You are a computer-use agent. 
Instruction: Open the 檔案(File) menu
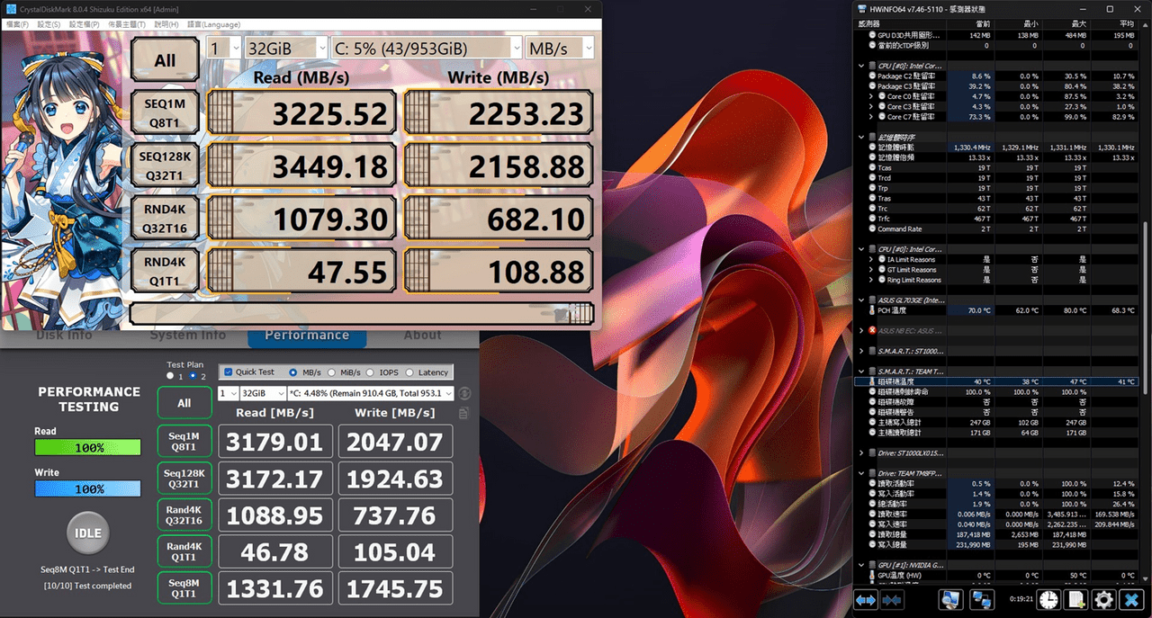18,24
